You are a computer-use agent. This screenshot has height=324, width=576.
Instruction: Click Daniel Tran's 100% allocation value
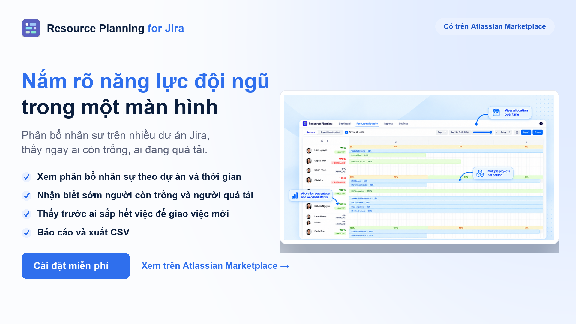pos(342,230)
